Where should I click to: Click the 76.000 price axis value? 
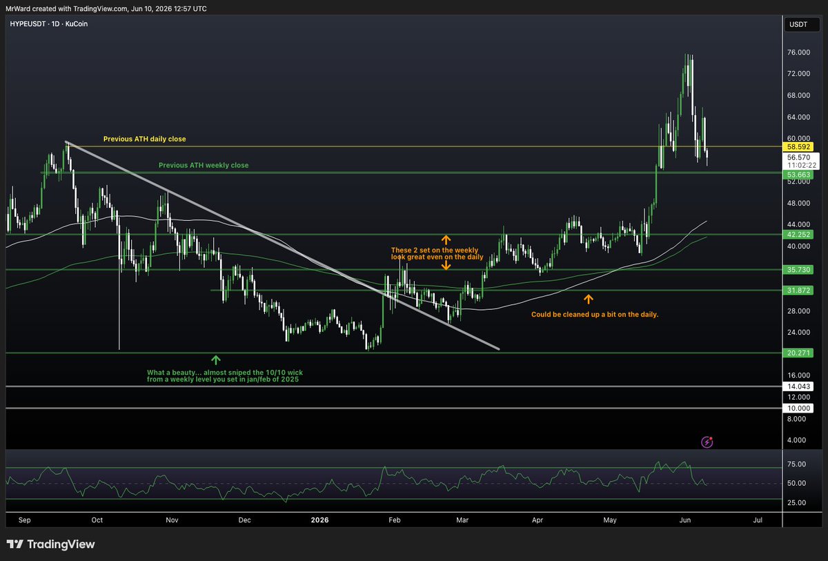pyautogui.click(x=798, y=52)
